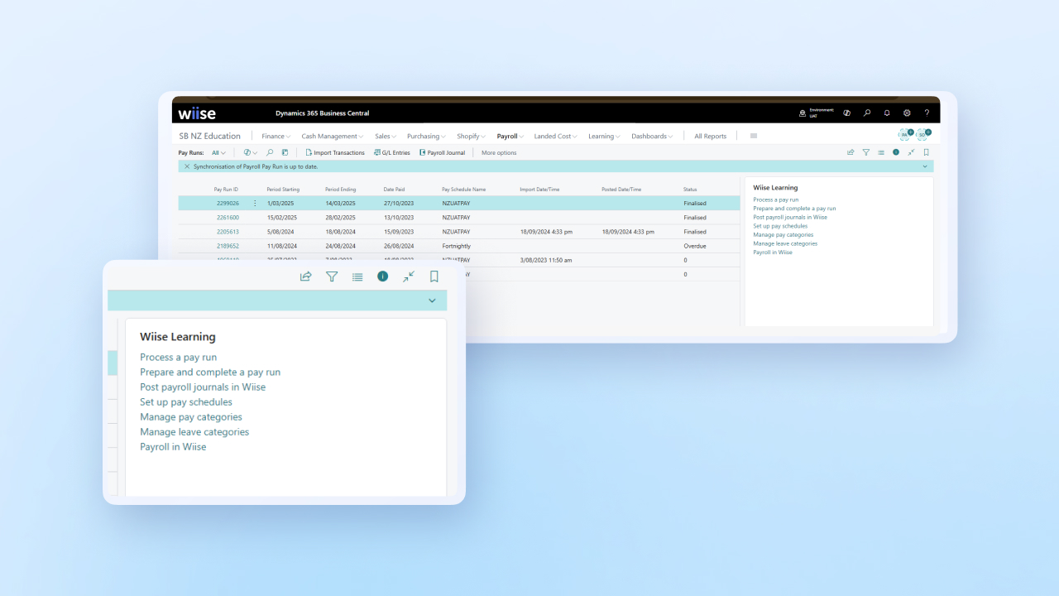The width and height of the screenshot is (1059, 596).
Task: Open pay run 2261600 link
Action: [228, 218]
